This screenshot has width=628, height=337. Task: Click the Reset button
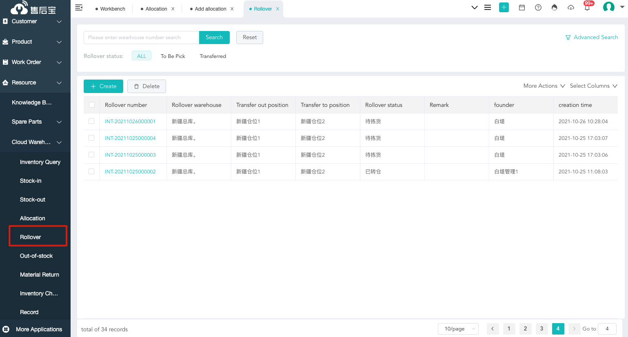pyautogui.click(x=250, y=38)
